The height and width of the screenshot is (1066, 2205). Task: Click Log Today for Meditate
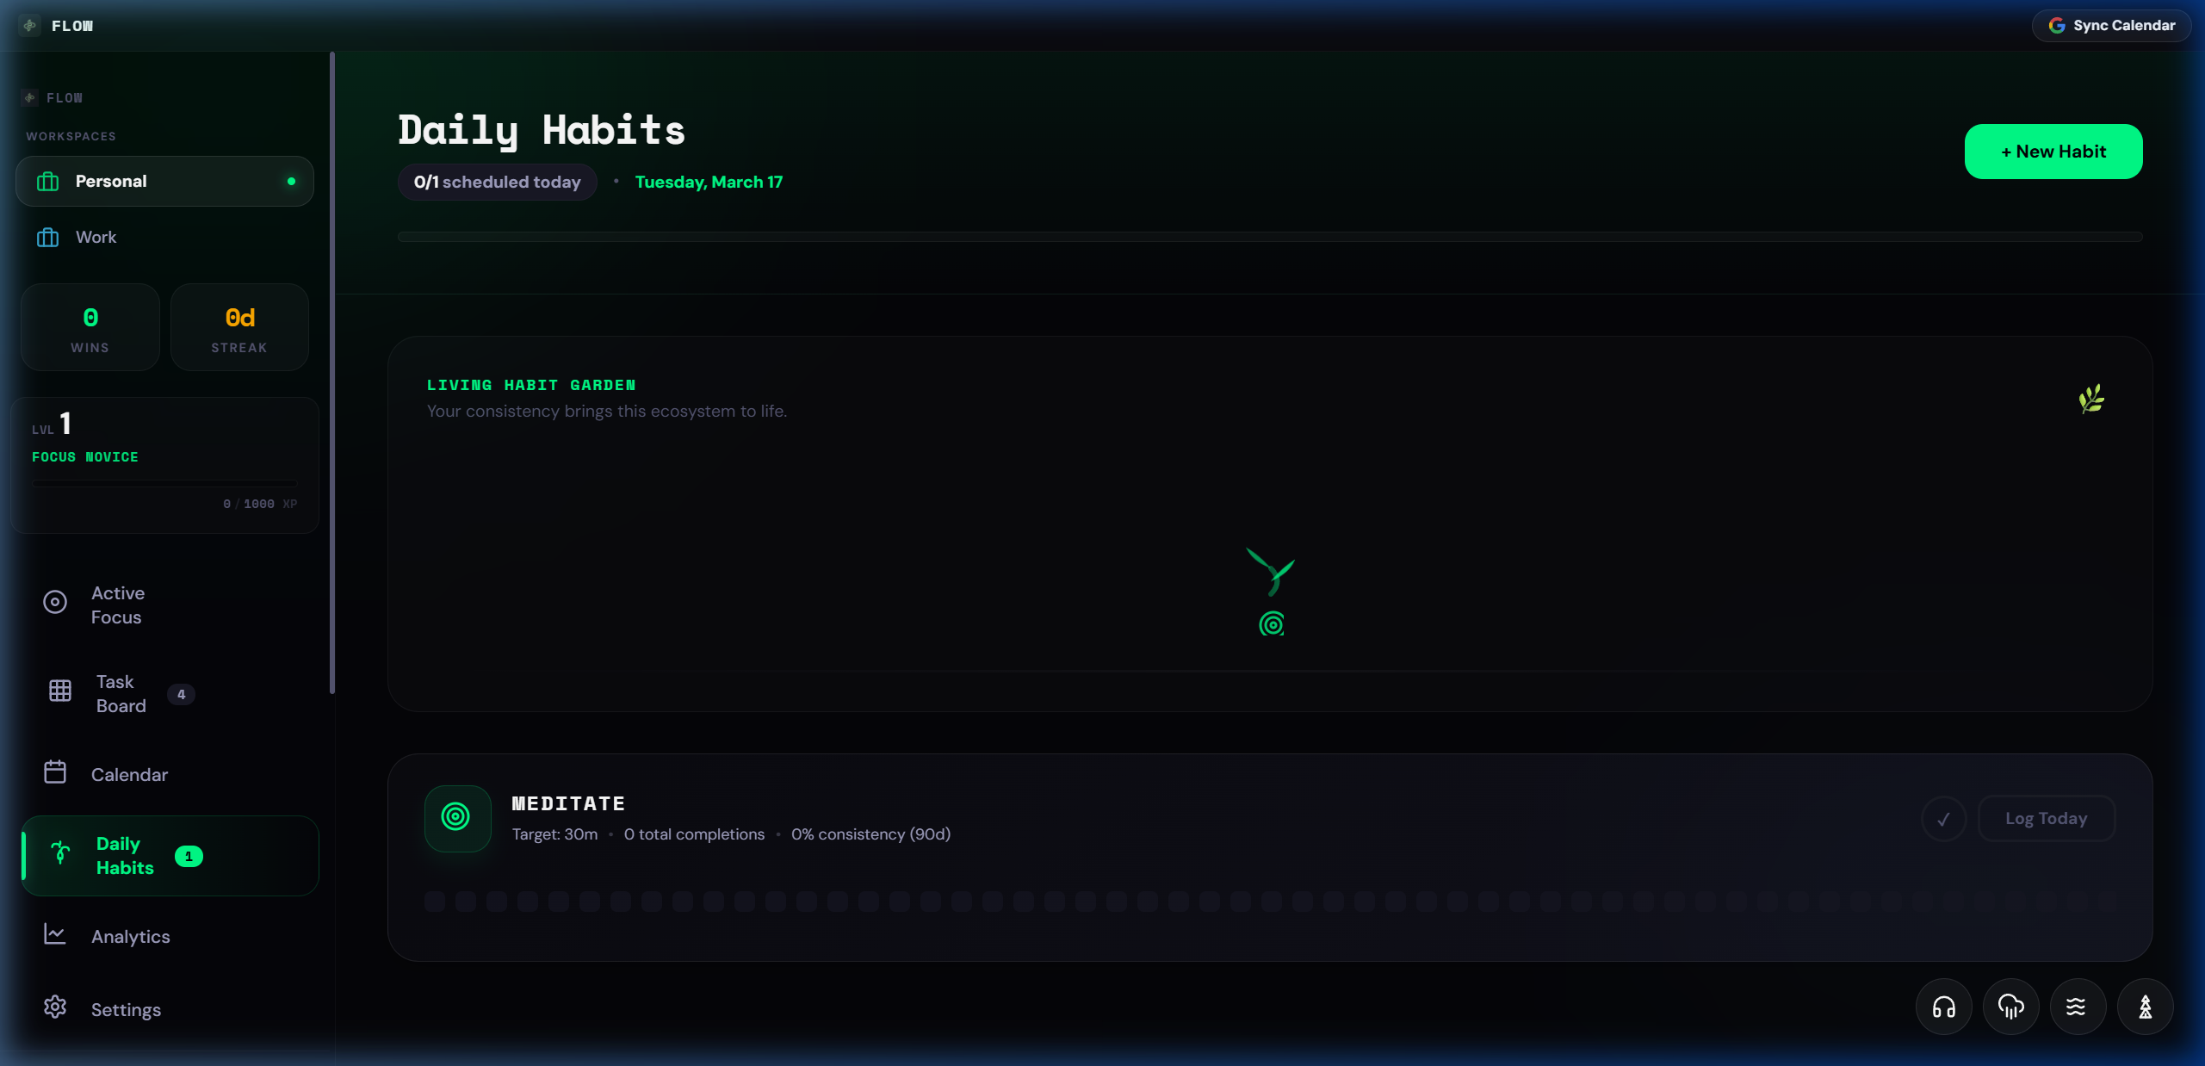[2046, 819]
